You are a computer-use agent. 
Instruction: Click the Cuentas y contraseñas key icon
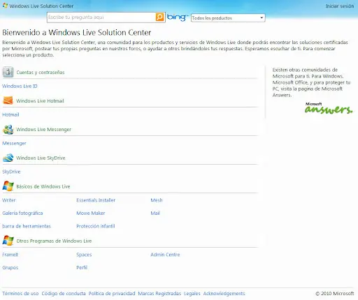tap(8, 72)
